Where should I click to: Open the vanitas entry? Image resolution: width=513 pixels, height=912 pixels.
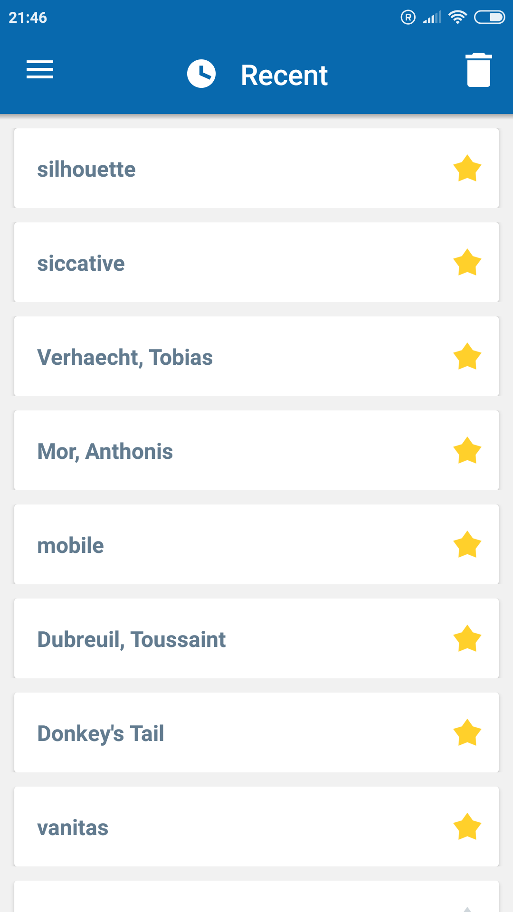pos(256,826)
